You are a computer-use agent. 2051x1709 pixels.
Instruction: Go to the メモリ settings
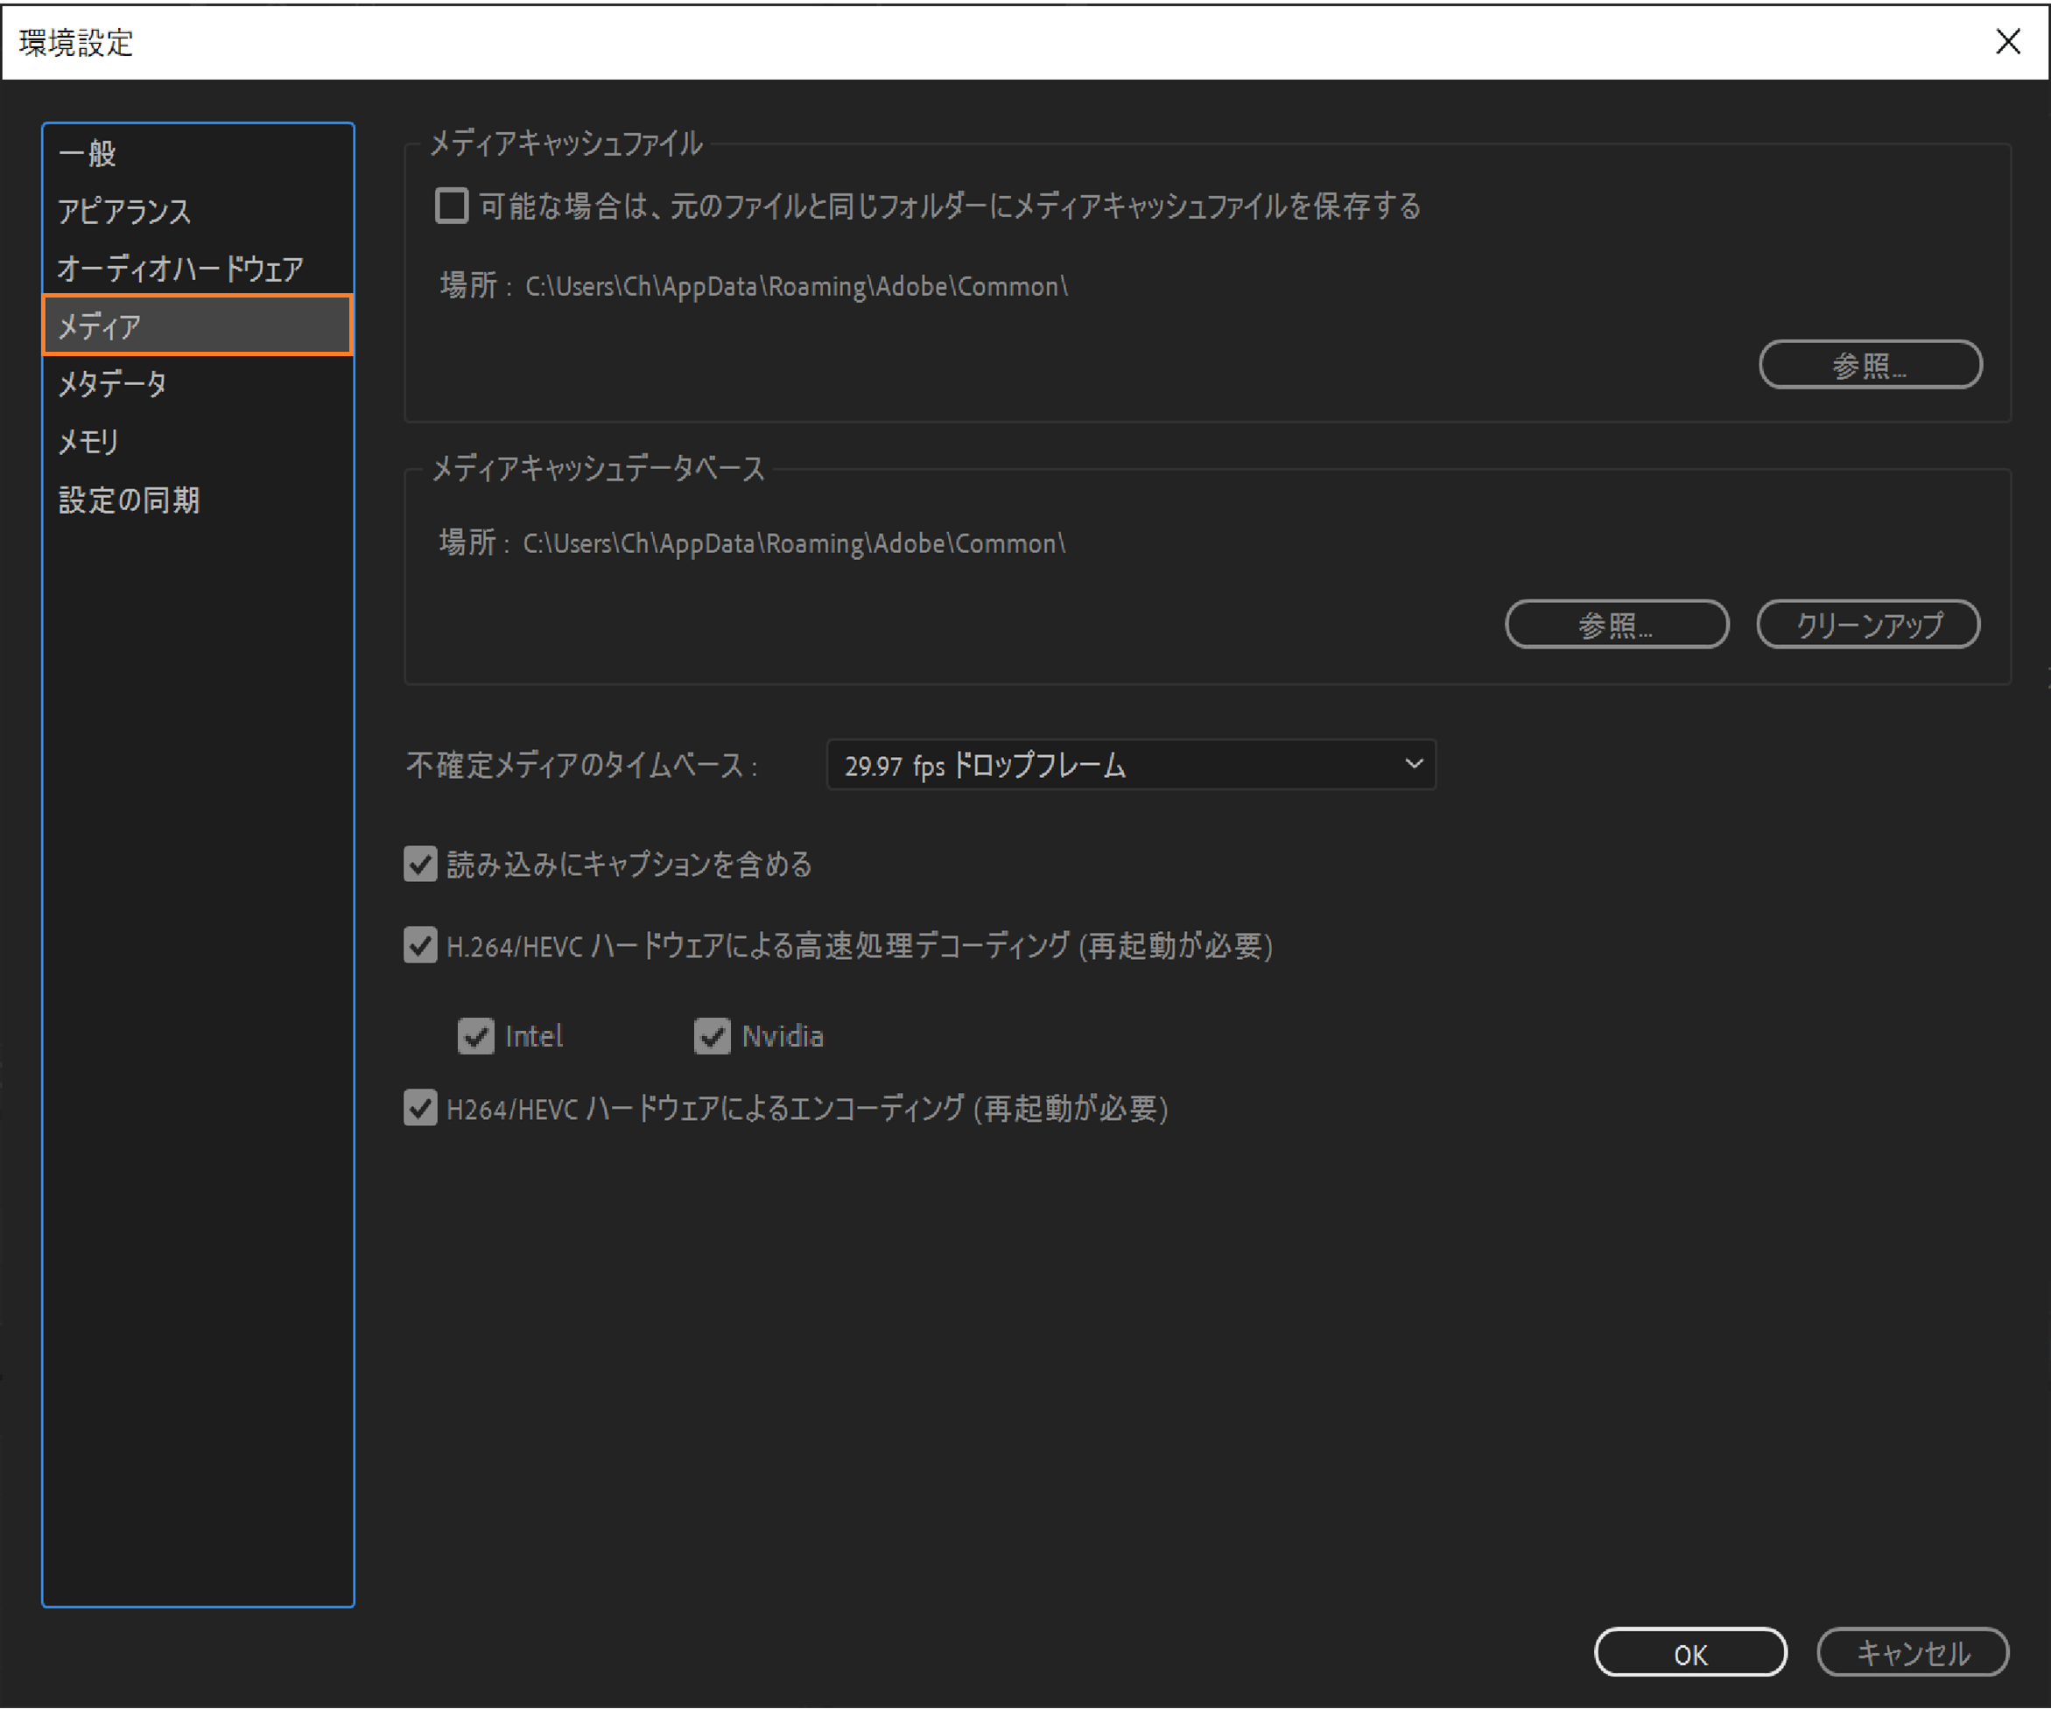pos(89,441)
